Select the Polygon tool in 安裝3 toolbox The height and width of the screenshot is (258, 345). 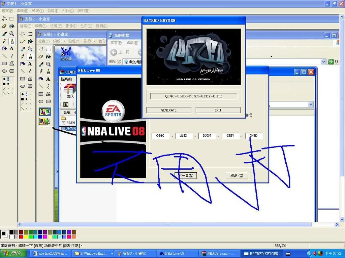click(12, 63)
